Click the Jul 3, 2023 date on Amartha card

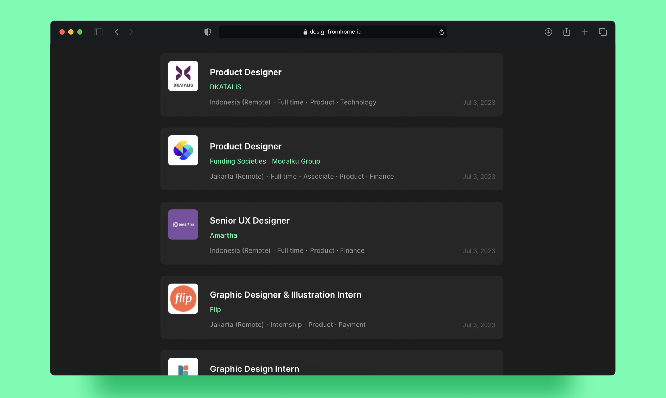(x=479, y=251)
